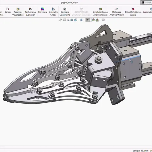Click the command search icon
Viewport: 152px width, 152px height.
(x=143, y=2)
